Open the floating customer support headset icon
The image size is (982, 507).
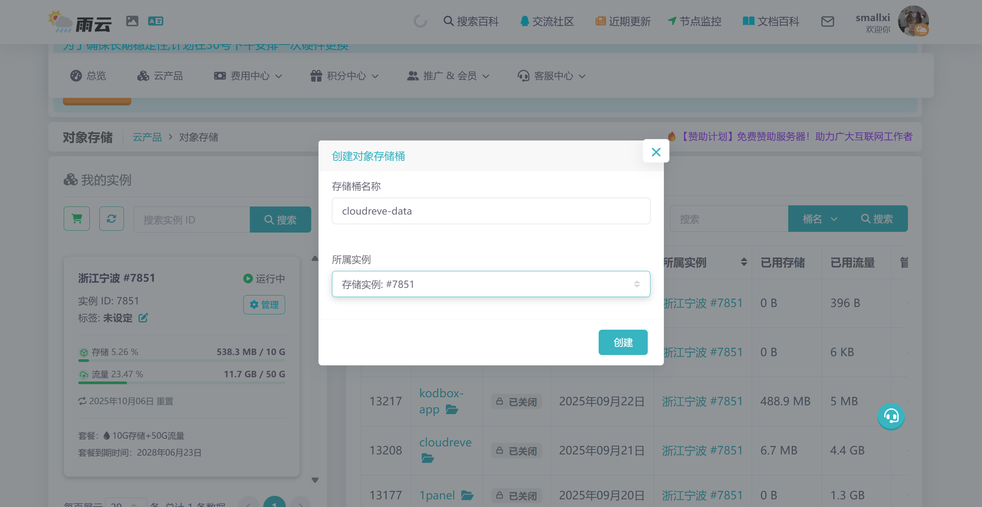pos(891,416)
